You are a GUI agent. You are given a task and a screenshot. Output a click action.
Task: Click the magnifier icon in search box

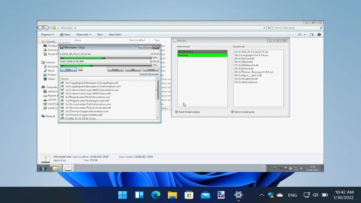pyautogui.click(x=321, y=28)
